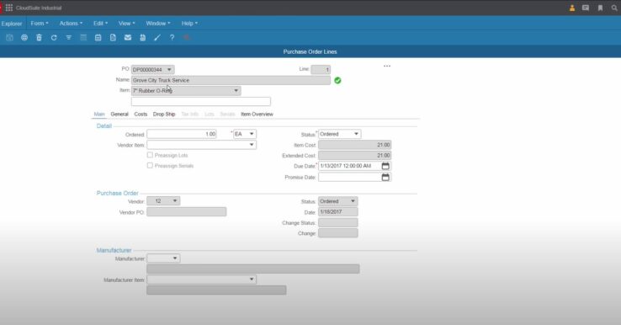Click the calendar notes toolbar icon
Viewport: 621px width, 325px height.
(98, 38)
